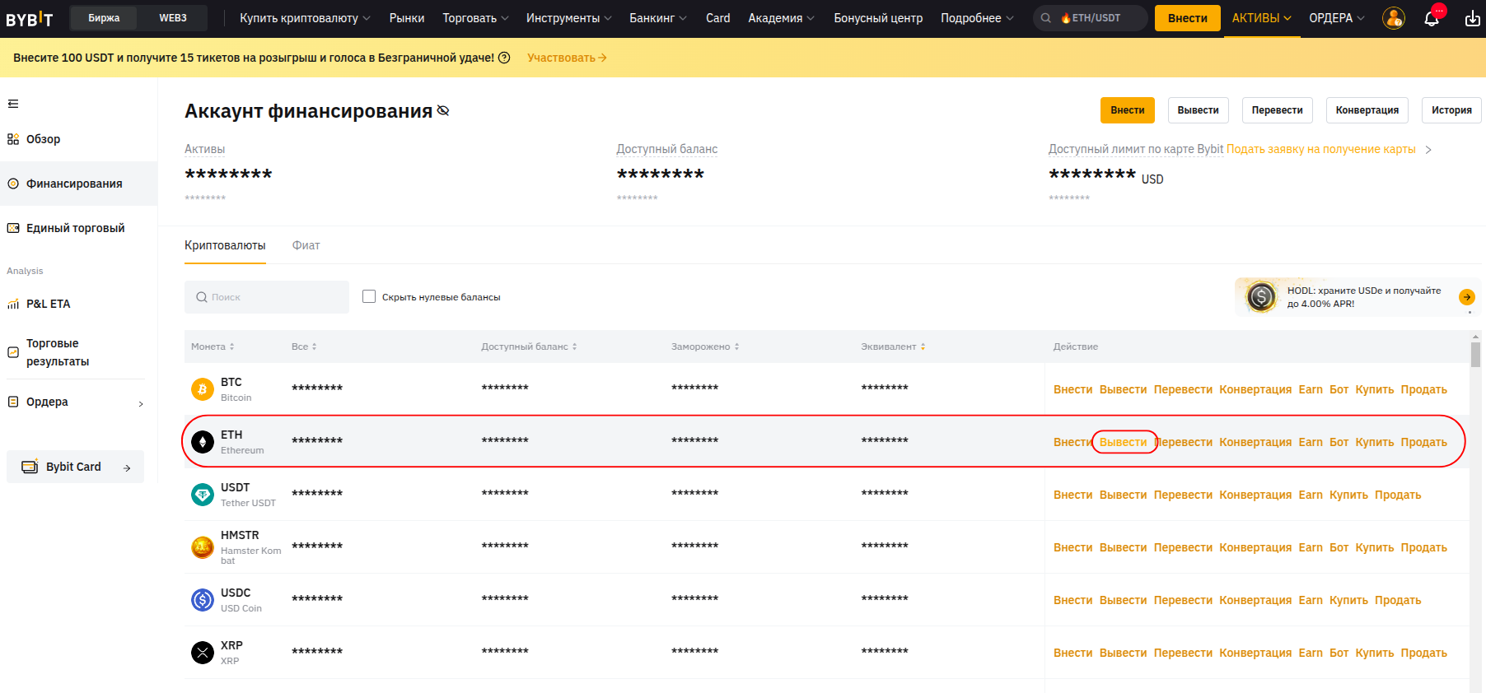
Task: Click the HMSTR coin icon
Action: point(203,547)
